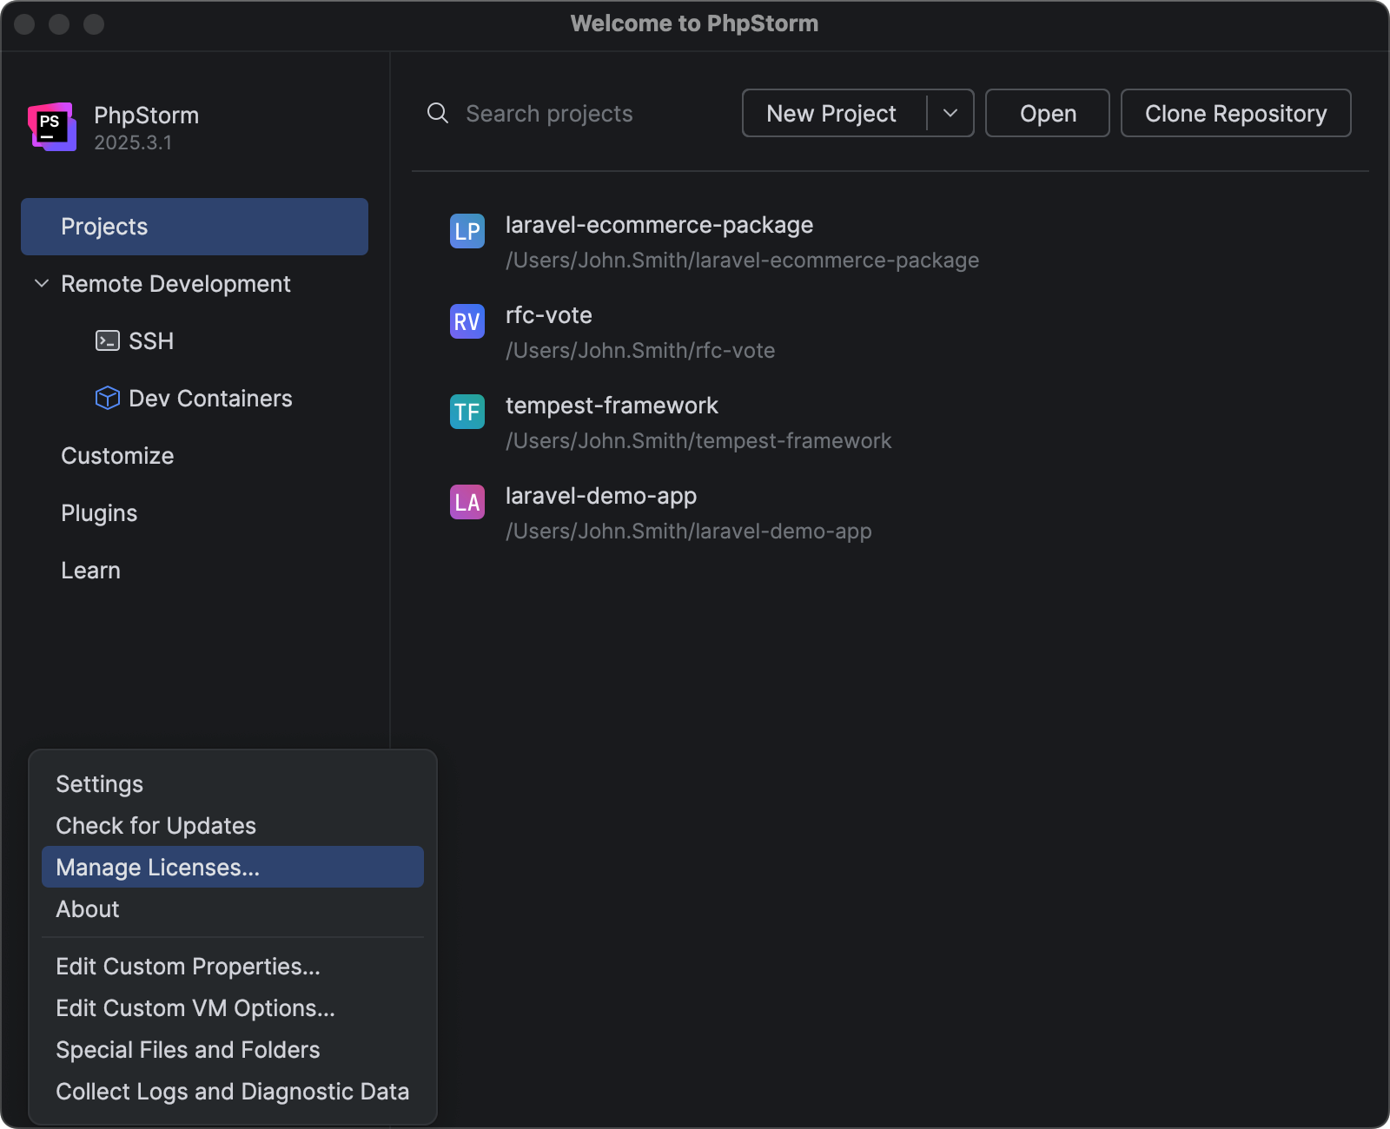Select the Projects tab in sidebar

[x=195, y=227]
